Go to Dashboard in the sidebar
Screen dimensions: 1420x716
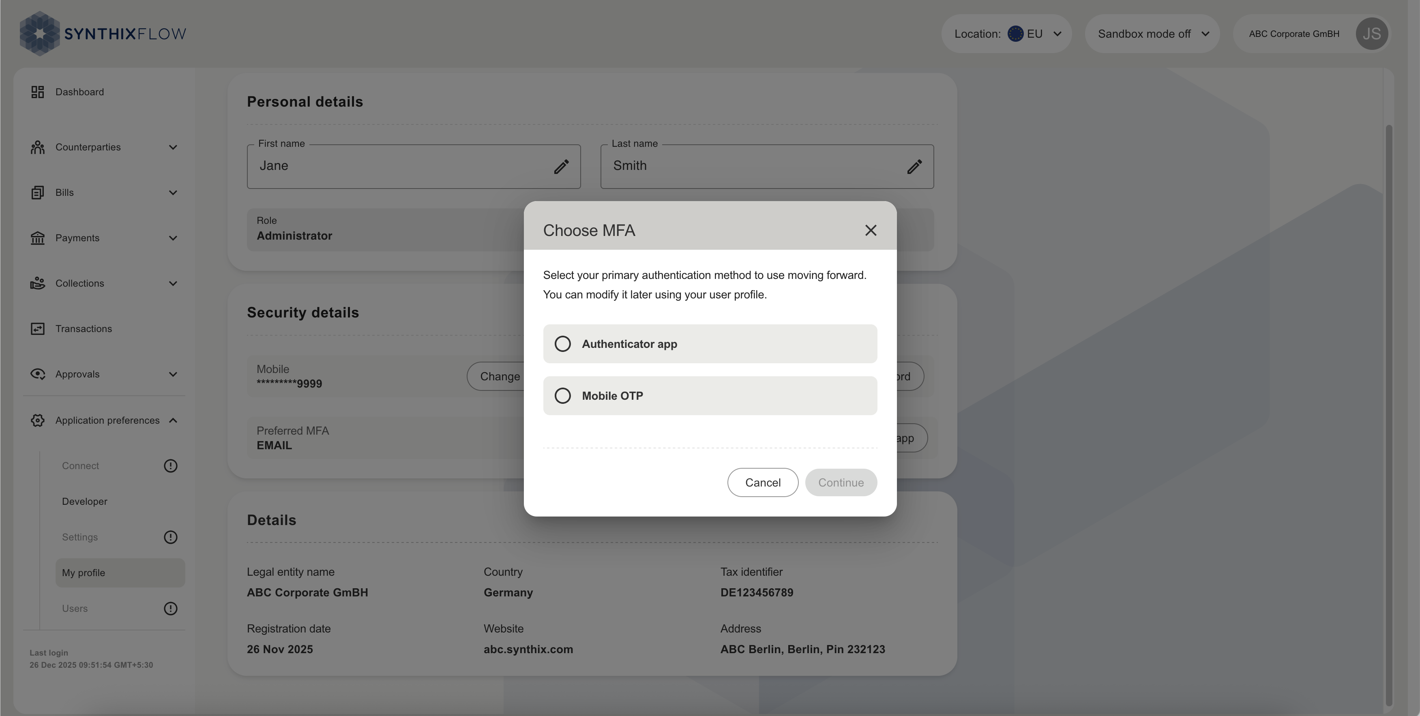point(79,92)
